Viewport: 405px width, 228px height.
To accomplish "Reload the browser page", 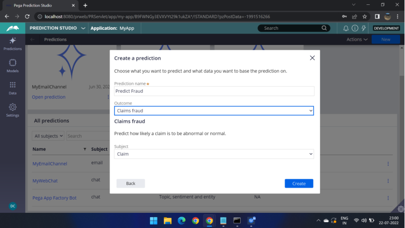I will point(27,17).
